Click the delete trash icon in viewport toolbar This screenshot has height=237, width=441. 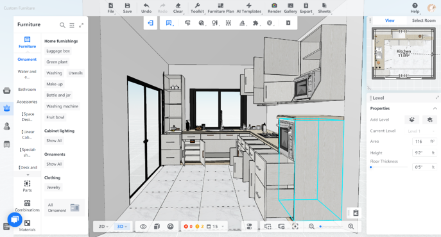[x=288, y=23]
